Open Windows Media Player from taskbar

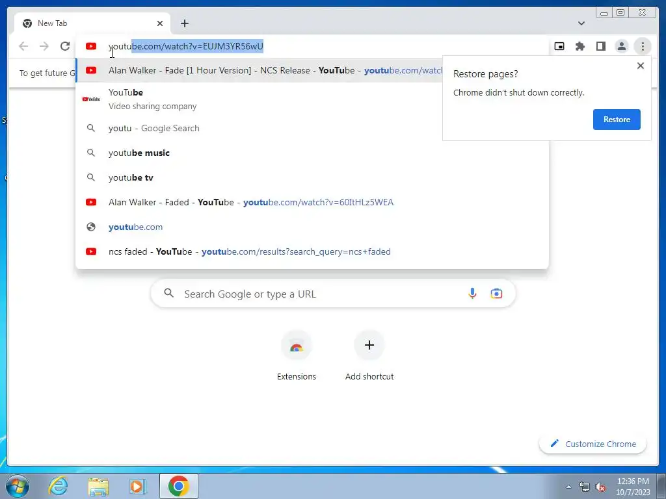coord(137,486)
